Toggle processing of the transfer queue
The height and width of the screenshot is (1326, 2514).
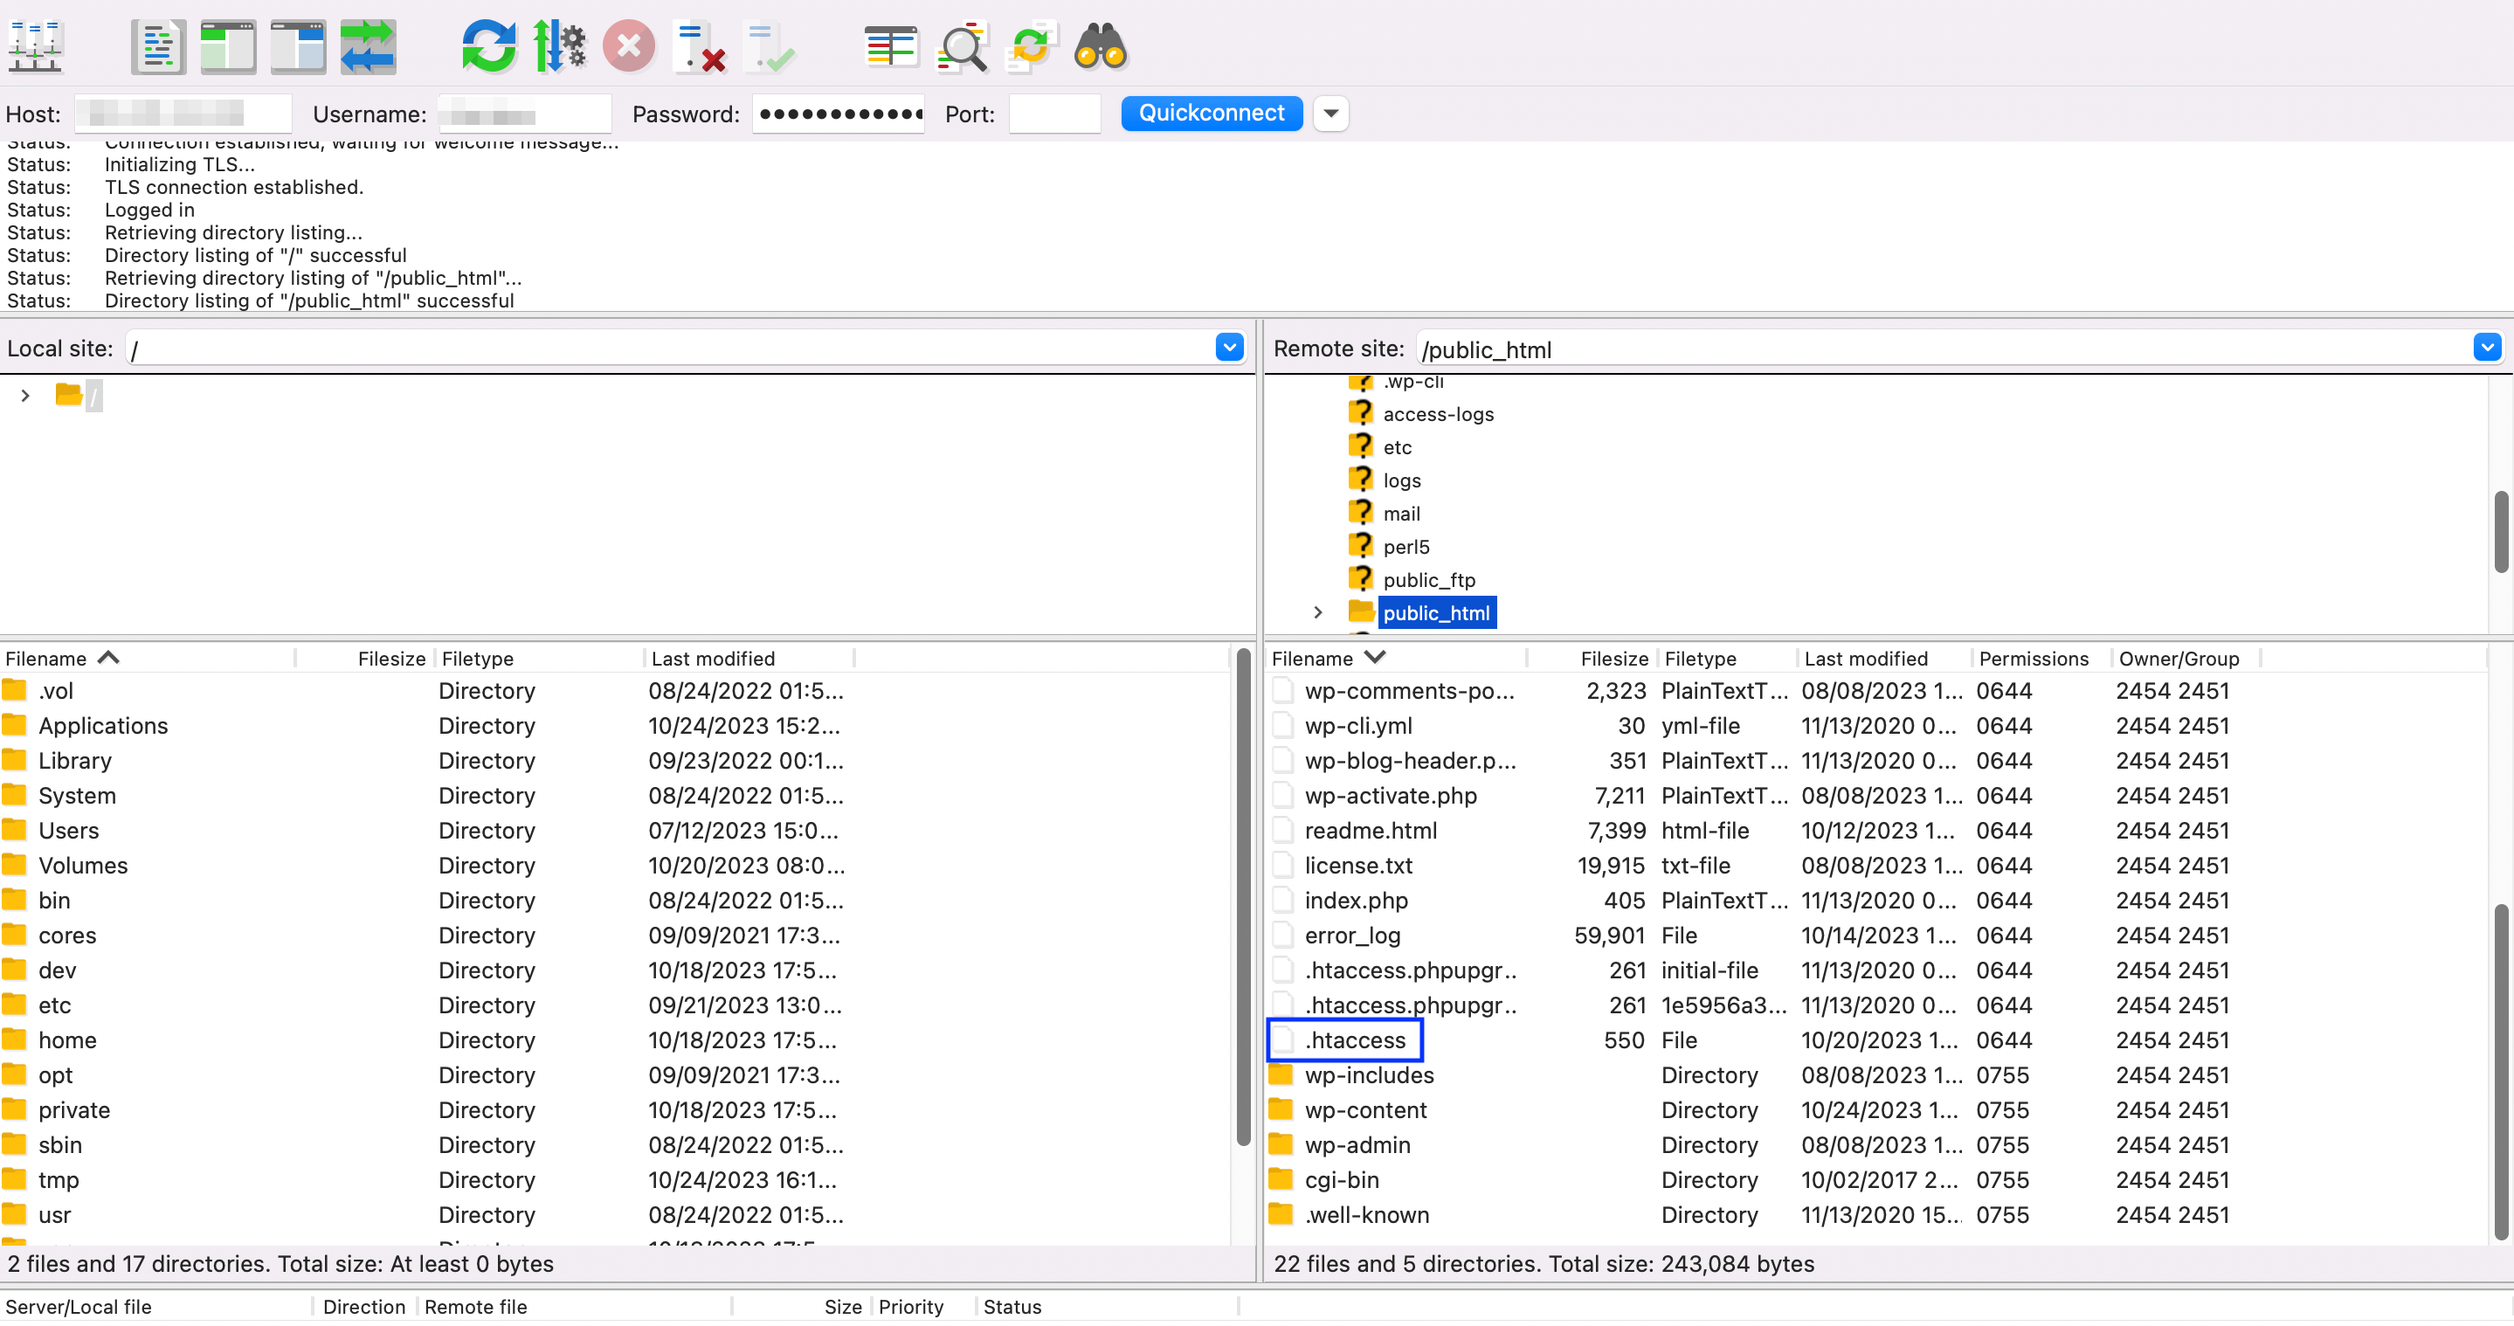[x=559, y=45]
